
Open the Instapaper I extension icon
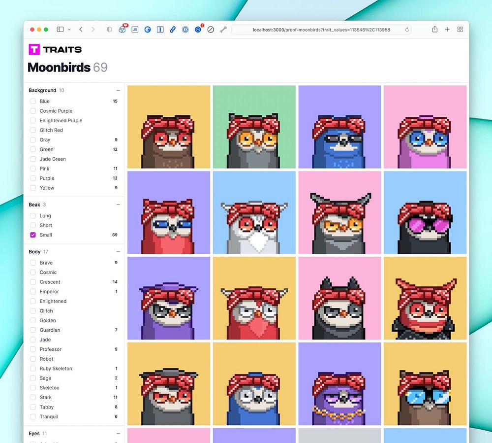(x=160, y=30)
